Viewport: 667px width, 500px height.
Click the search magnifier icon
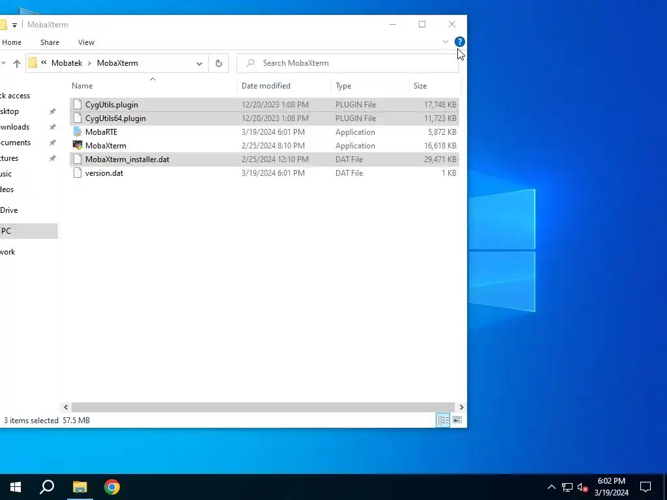pyautogui.click(x=250, y=63)
